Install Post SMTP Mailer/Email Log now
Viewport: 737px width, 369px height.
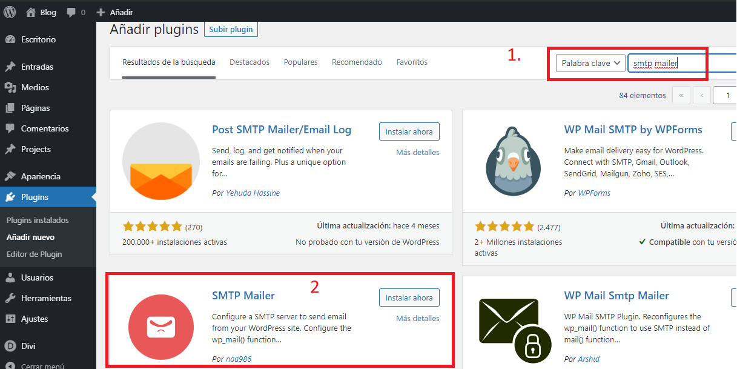[409, 131]
